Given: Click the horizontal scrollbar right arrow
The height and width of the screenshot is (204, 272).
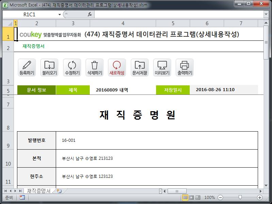Looking at the screenshot, I should [x=260, y=191].
